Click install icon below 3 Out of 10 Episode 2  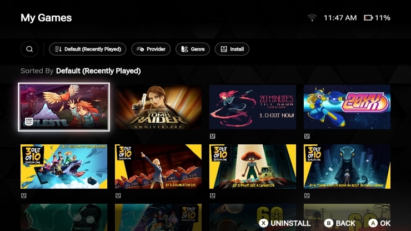coord(118,195)
